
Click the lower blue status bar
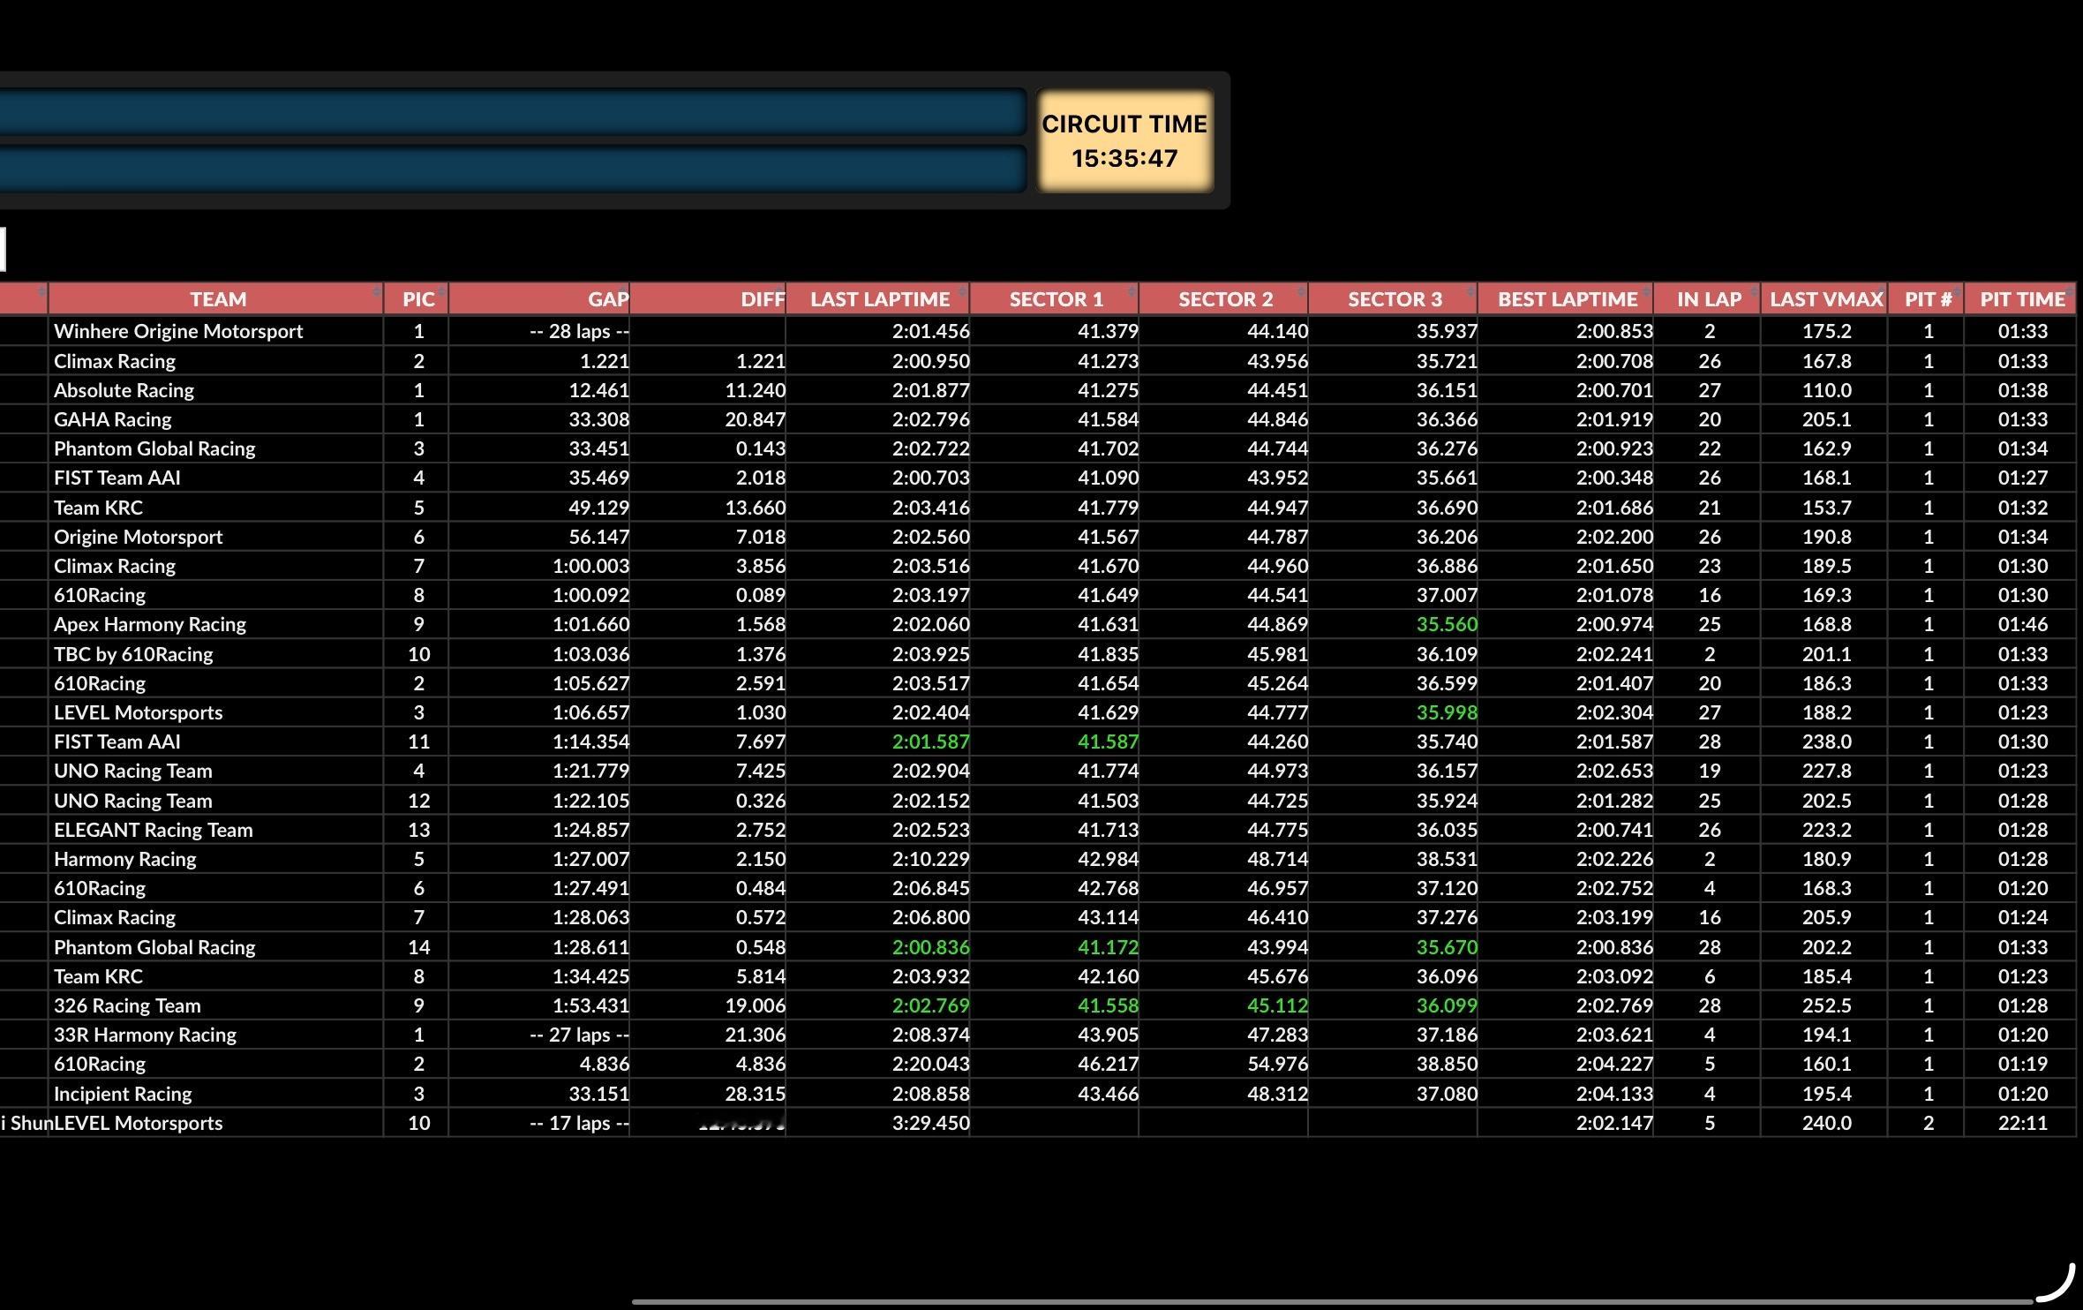pos(512,169)
